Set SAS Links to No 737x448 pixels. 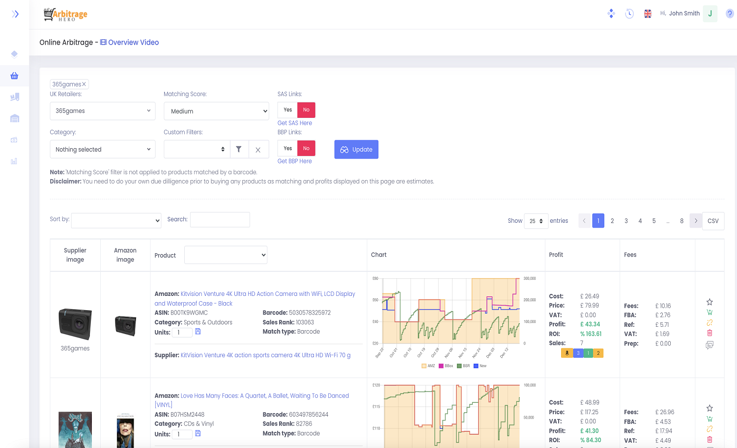coord(306,110)
